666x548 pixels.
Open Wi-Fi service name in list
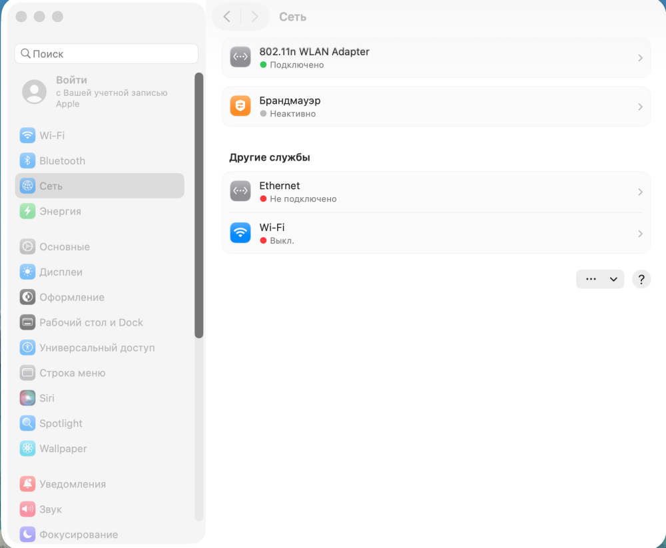(272, 227)
